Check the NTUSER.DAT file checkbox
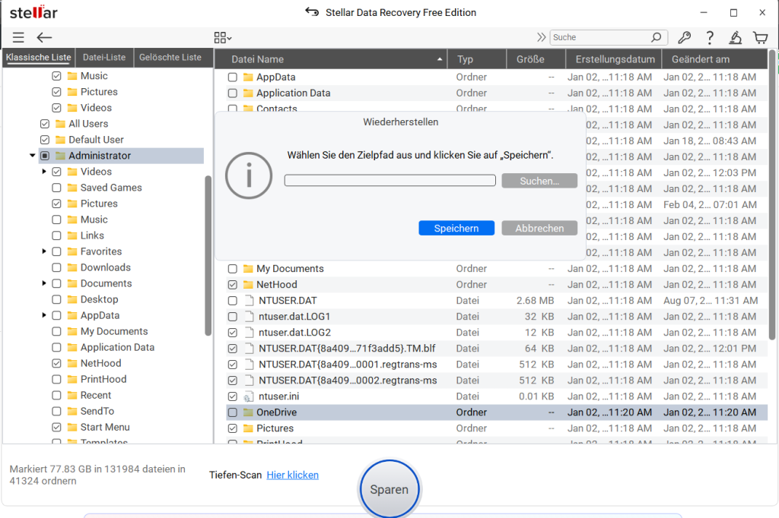 pyautogui.click(x=233, y=301)
